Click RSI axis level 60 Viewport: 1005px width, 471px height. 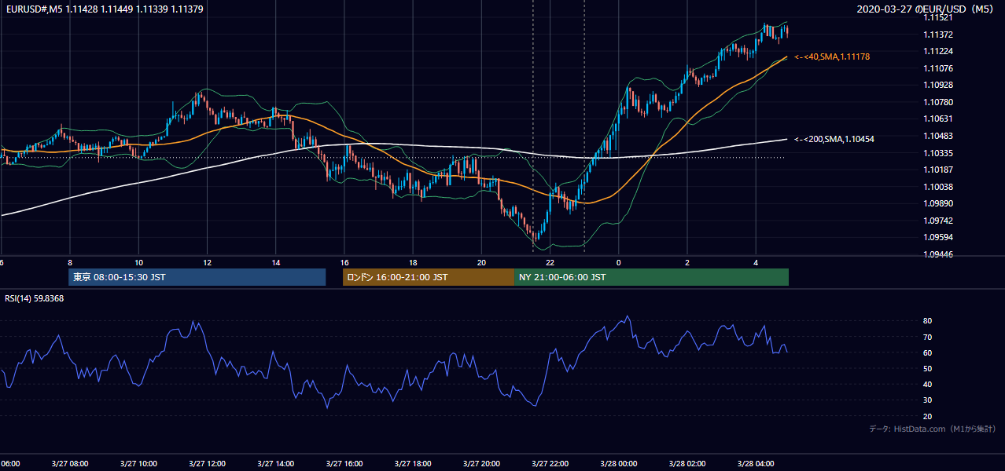(x=927, y=352)
